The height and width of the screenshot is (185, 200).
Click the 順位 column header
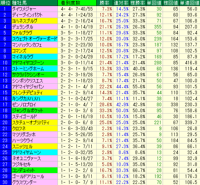6,3
